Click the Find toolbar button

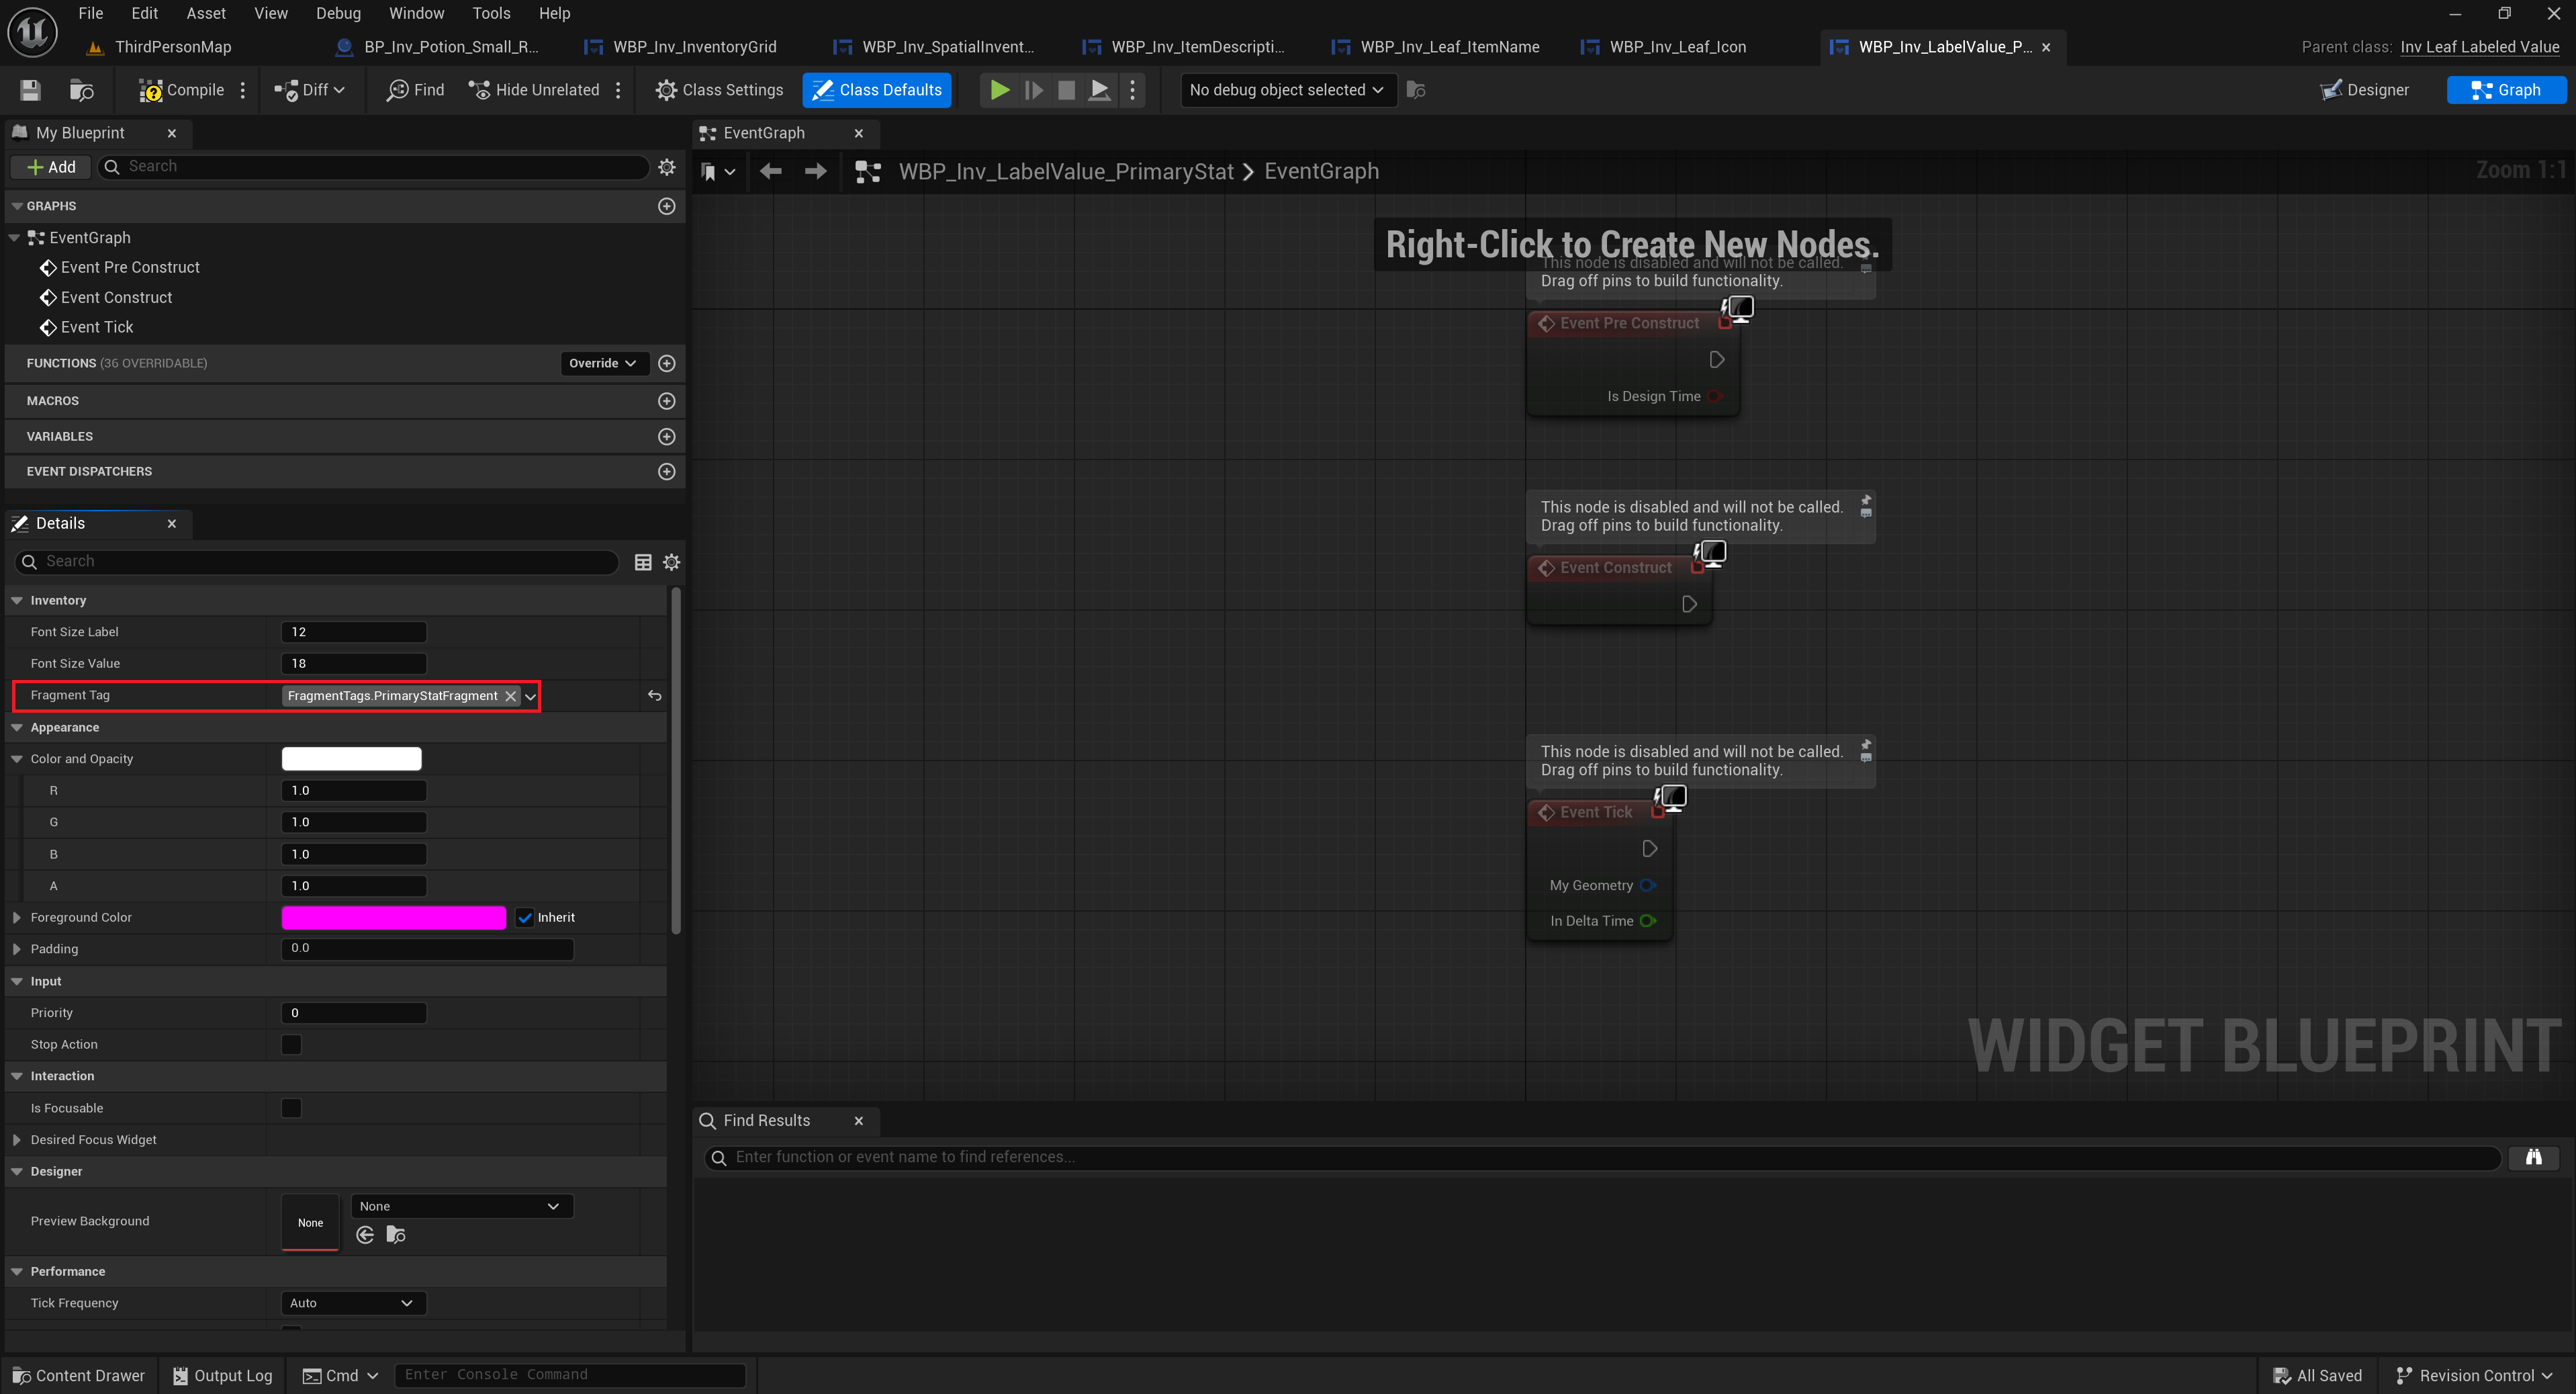point(416,90)
